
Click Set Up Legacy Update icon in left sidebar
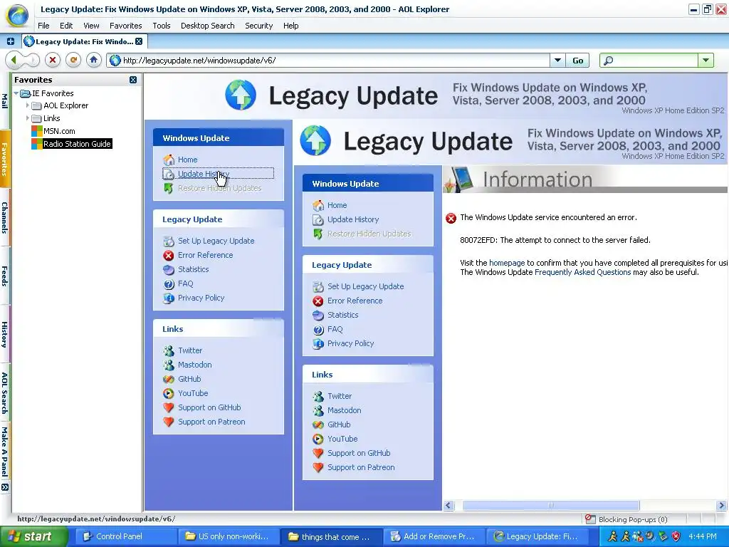click(169, 241)
